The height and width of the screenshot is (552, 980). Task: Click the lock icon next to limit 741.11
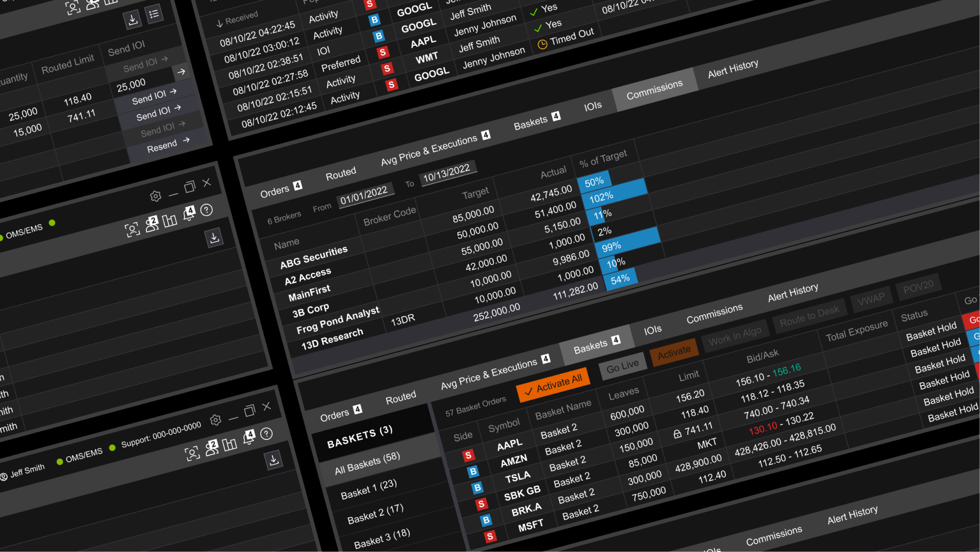click(x=677, y=434)
